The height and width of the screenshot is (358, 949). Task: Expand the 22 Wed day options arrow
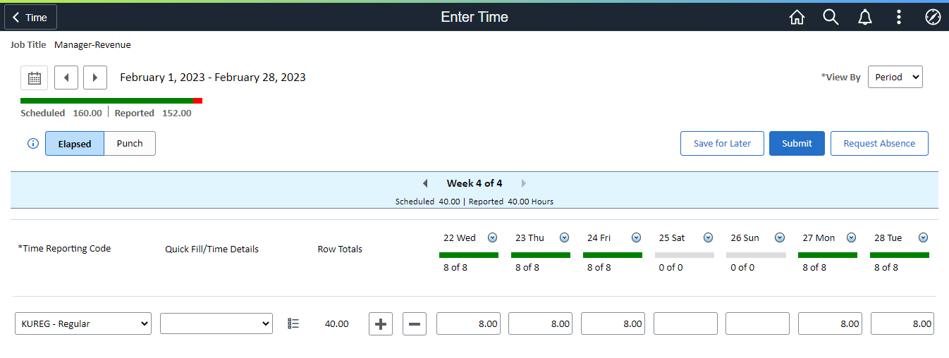point(493,237)
